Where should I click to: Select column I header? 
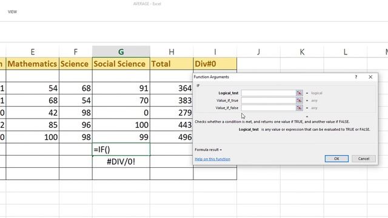pyautogui.click(x=215, y=51)
